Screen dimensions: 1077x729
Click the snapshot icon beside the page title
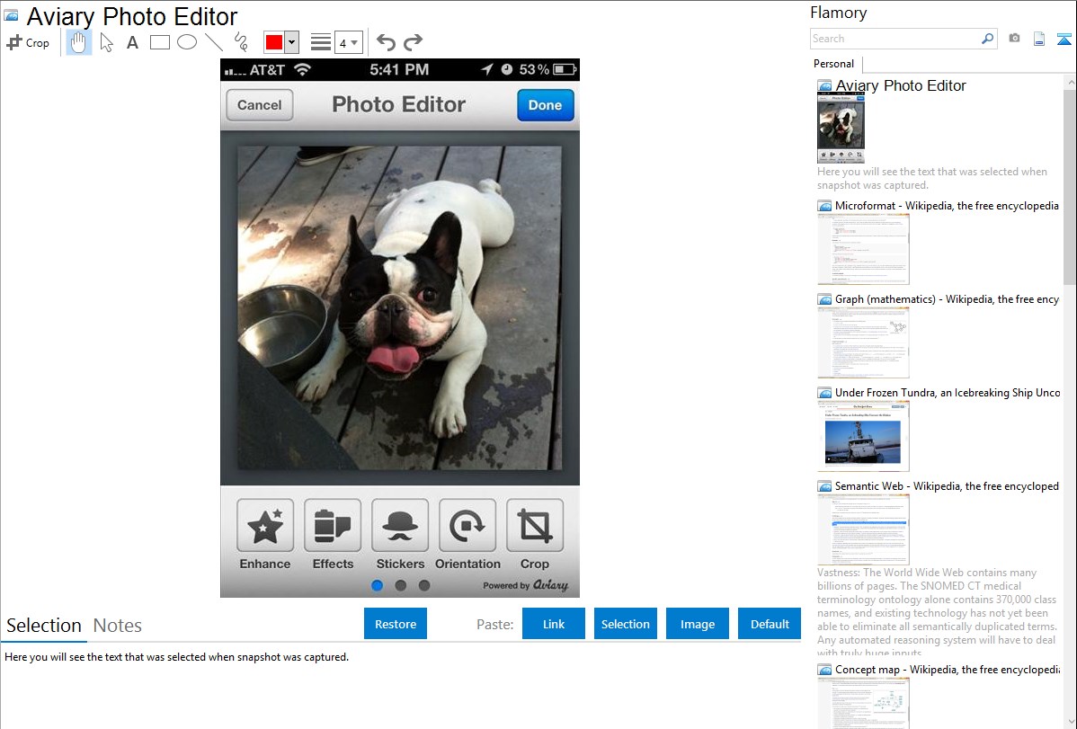click(11, 15)
